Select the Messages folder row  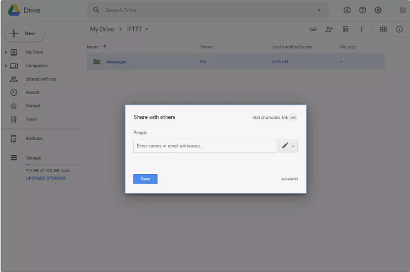(236, 61)
